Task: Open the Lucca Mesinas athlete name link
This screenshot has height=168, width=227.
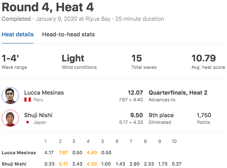Action: pos(44,93)
